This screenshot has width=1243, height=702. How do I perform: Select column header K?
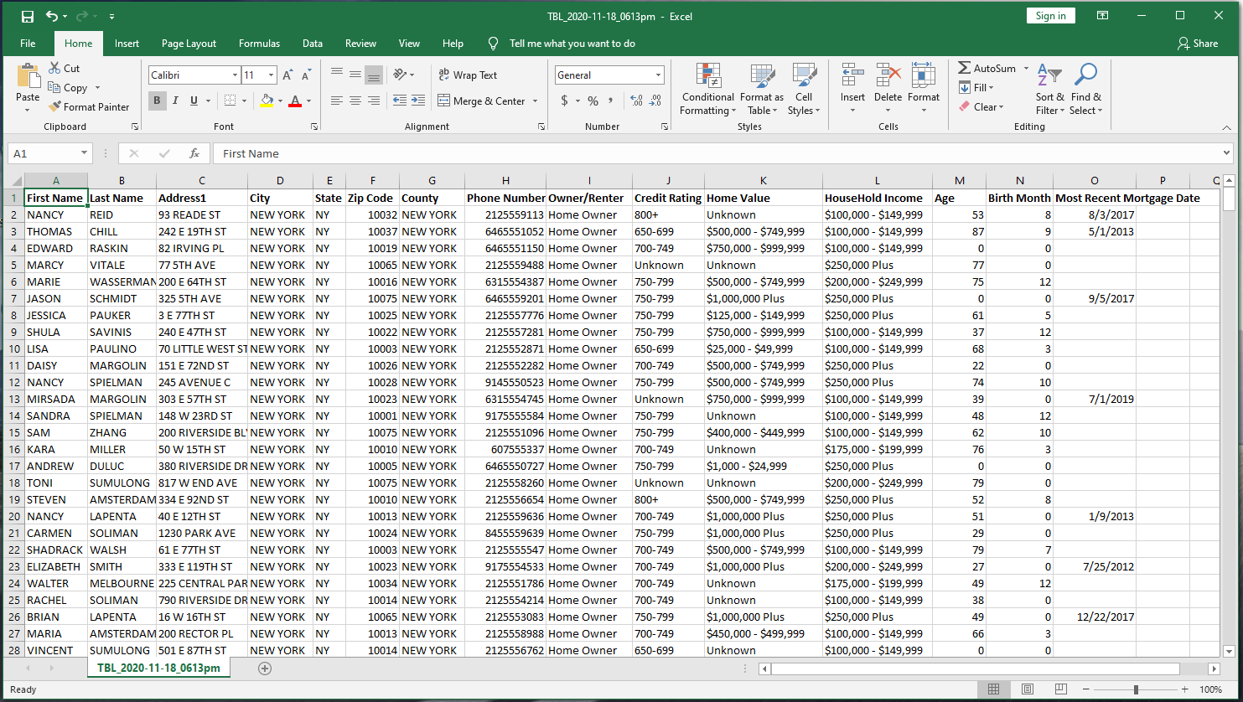pos(763,181)
